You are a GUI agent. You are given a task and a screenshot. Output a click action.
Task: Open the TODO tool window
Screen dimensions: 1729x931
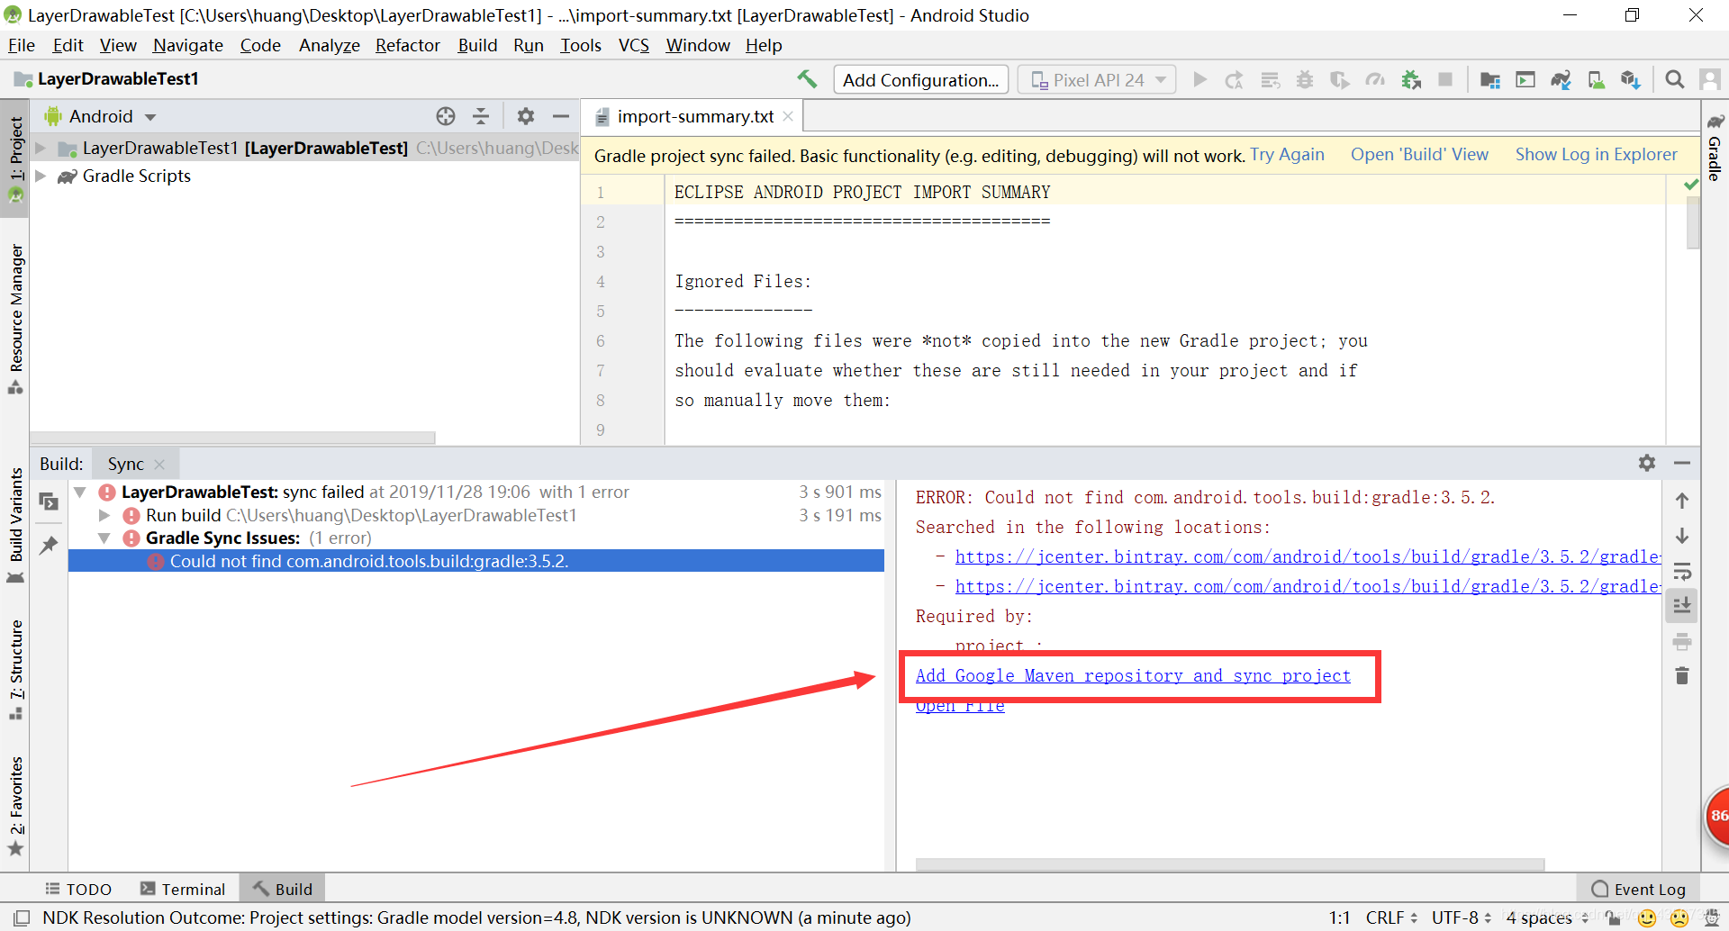pyautogui.click(x=78, y=889)
